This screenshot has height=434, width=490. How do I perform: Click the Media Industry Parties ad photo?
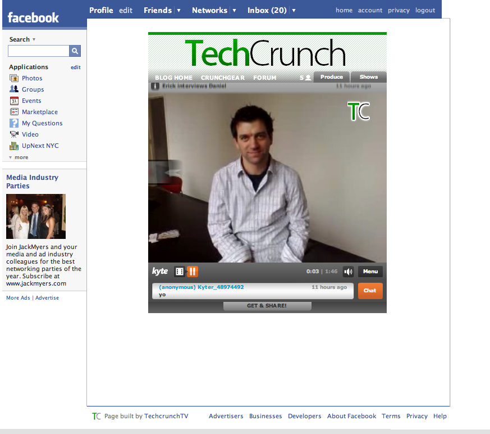[36, 216]
